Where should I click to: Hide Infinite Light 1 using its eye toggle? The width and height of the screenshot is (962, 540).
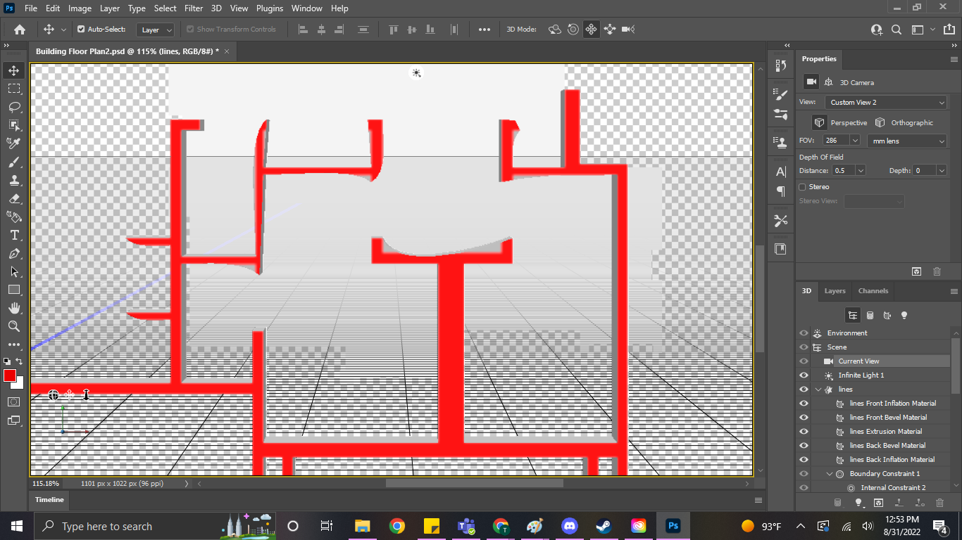[804, 375]
